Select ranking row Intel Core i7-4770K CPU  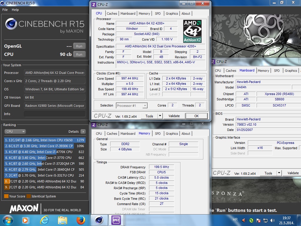tap(45, 152)
